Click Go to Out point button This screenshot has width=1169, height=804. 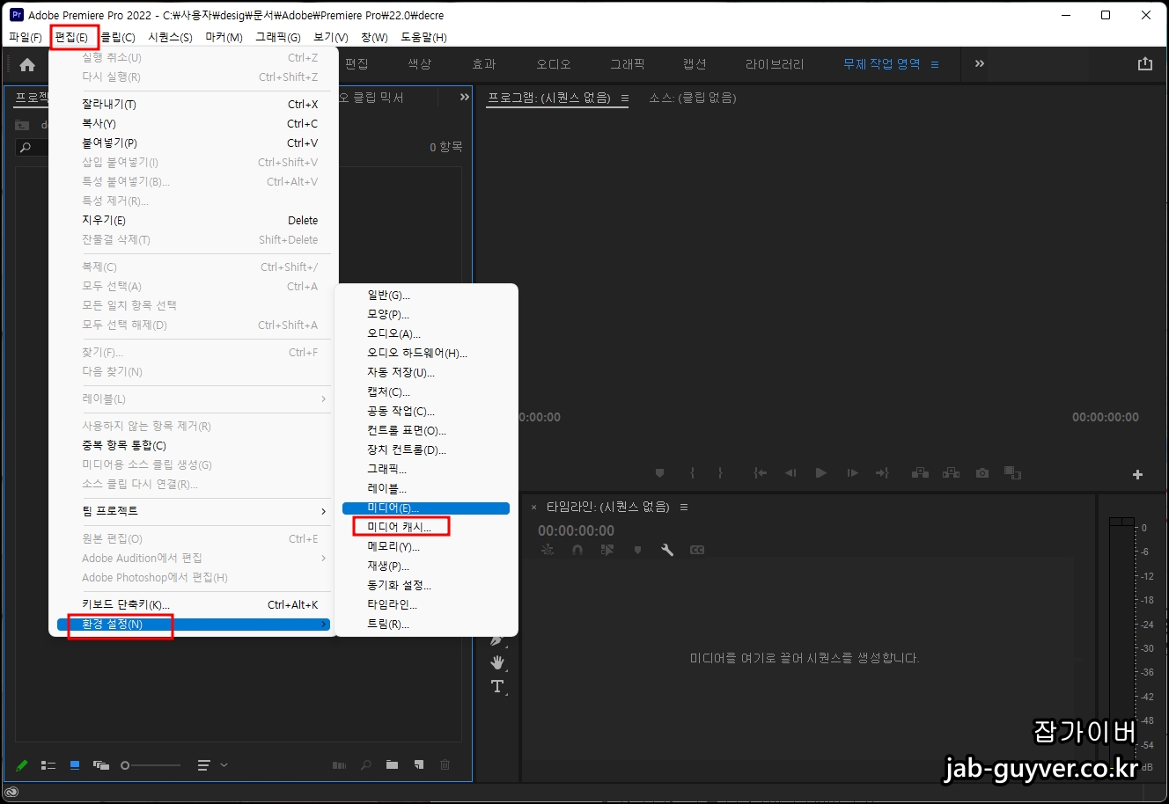pyautogui.click(x=882, y=473)
